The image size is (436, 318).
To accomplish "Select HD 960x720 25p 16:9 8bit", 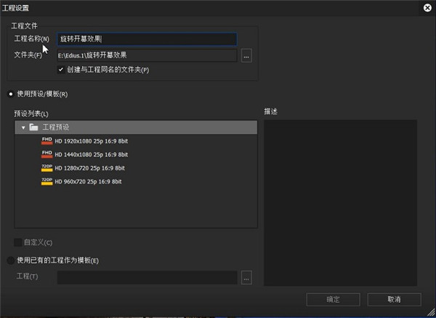I will click(x=88, y=181).
